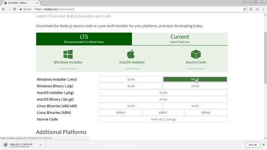The image size is (267, 150).
Task: Click the Apple logo macOS icon
Action: tap(131, 54)
